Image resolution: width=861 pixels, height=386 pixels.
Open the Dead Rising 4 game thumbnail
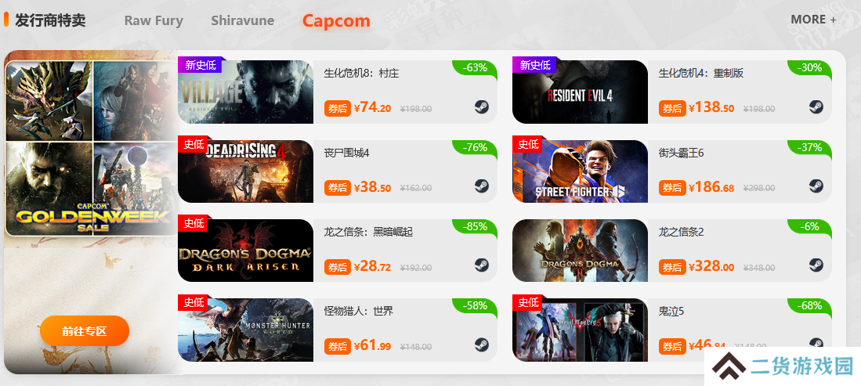click(x=245, y=171)
